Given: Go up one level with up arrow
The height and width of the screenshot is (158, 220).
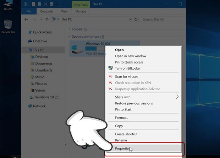Looking at the screenshot, I should tap(47, 19).
